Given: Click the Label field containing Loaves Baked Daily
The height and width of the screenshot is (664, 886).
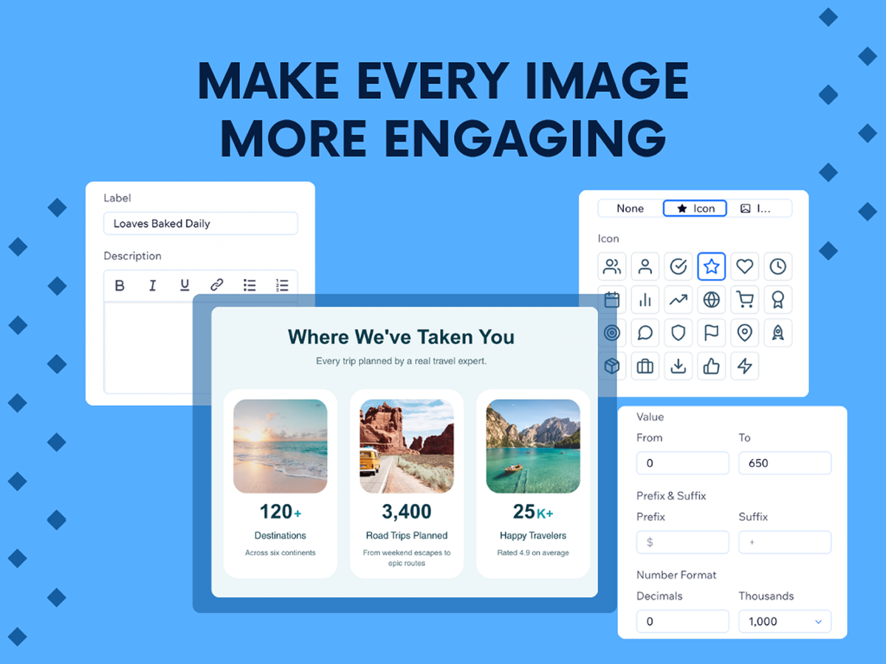Looking at the screenshot, I should (201, 224).
